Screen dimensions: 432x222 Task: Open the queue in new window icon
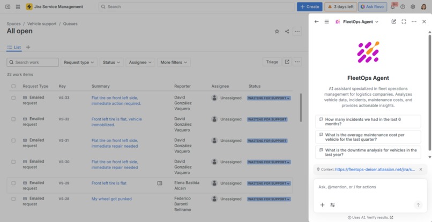(x=287, y=62)
